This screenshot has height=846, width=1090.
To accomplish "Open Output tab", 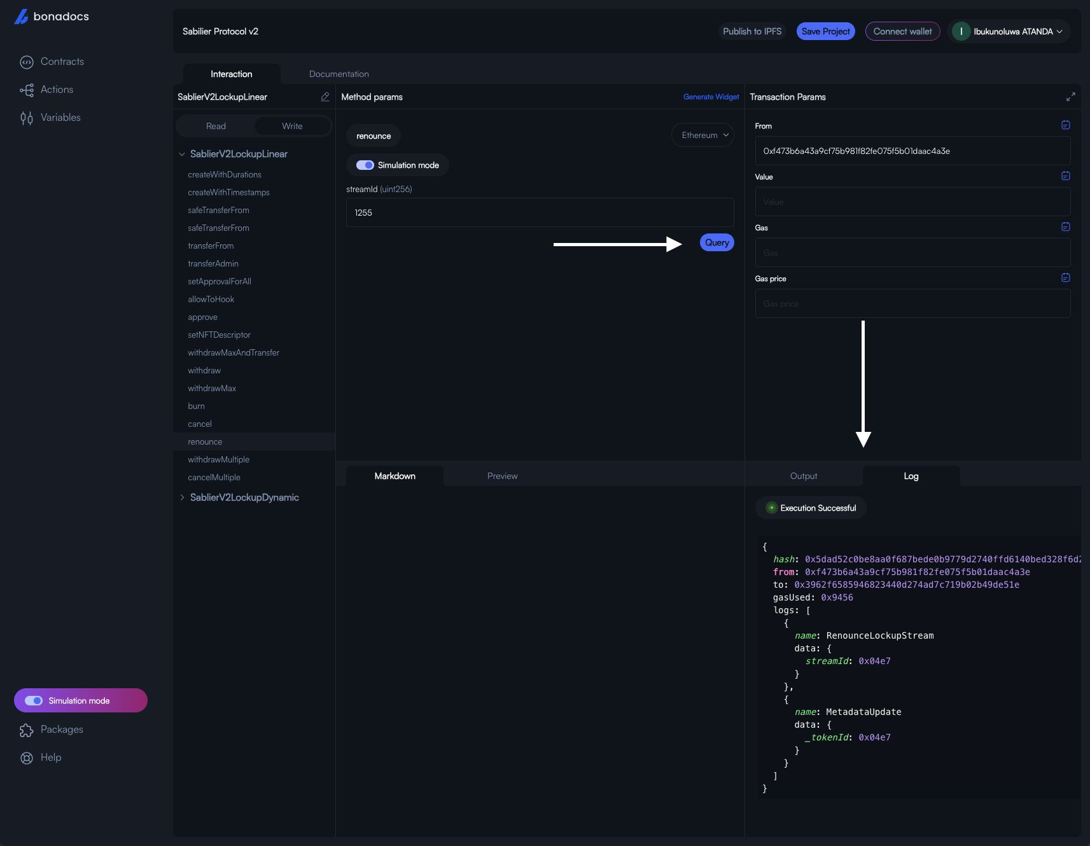I will coord(804,476).
